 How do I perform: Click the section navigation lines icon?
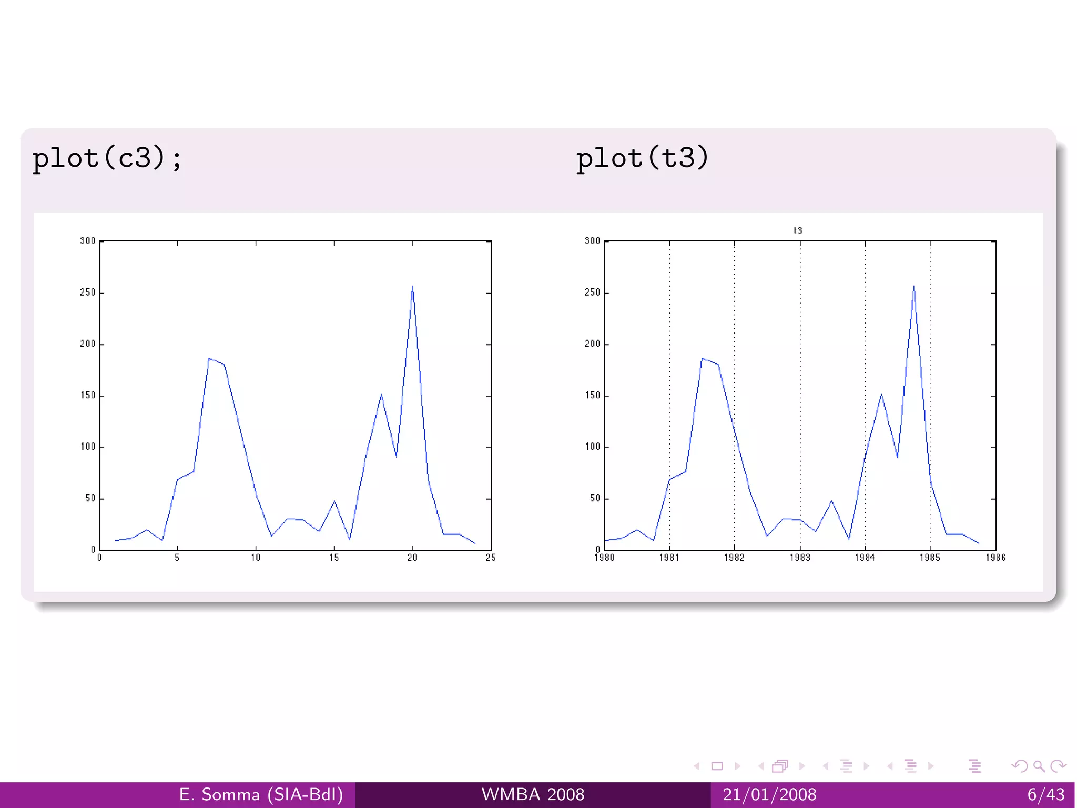pyautogui.click(x=910, y=766)
